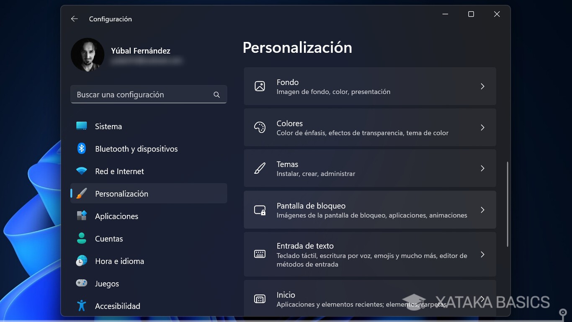This screenshot has height=322, width=572.
Task: Click the Juegos Xbox icon
Action: 81,283
